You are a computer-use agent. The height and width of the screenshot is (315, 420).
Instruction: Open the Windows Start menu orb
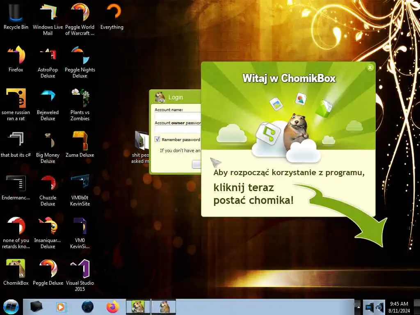[x=11, y=307]
